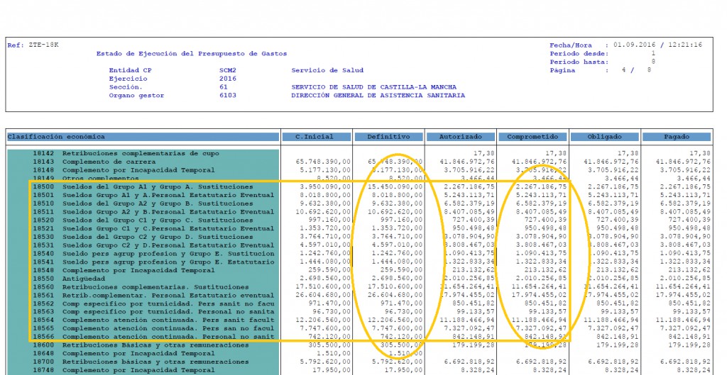Select "SERVICIO DE SALUD DE CASTILLA-LA MANCHA"

click(x=373, y=87)
